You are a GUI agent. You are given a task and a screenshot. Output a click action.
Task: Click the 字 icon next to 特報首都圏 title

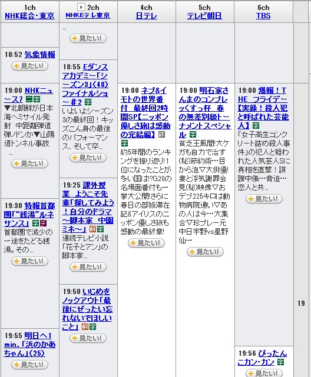[35, 223]
